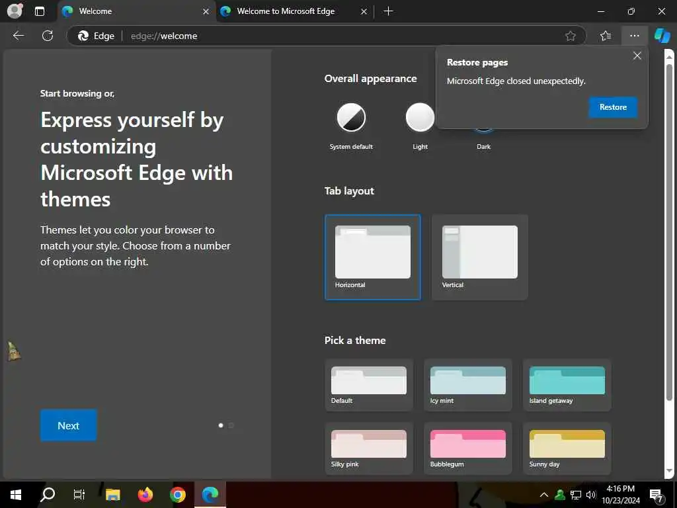This screenshot has height=508, width=677.
Task: Switch to the Welcome tab
Action: [x=136, y=11]
